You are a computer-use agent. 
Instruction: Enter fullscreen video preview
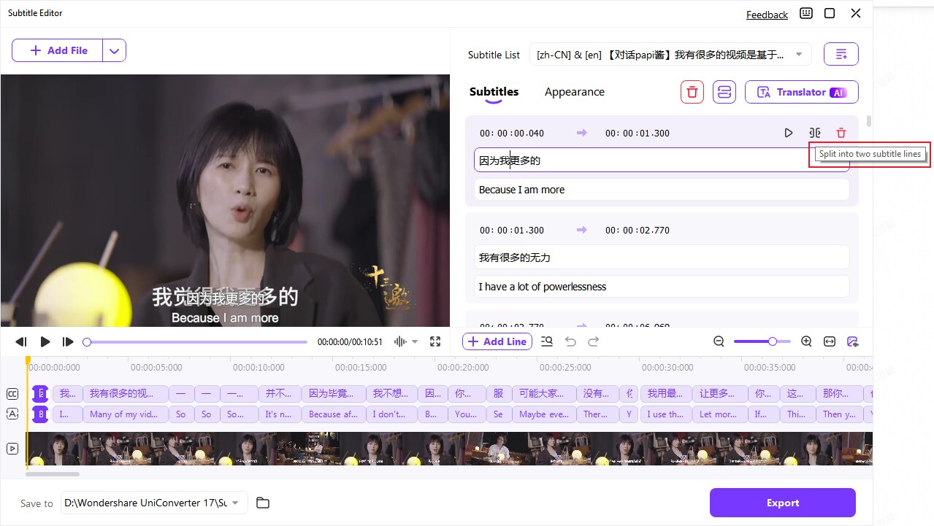[x=435, y=341]
